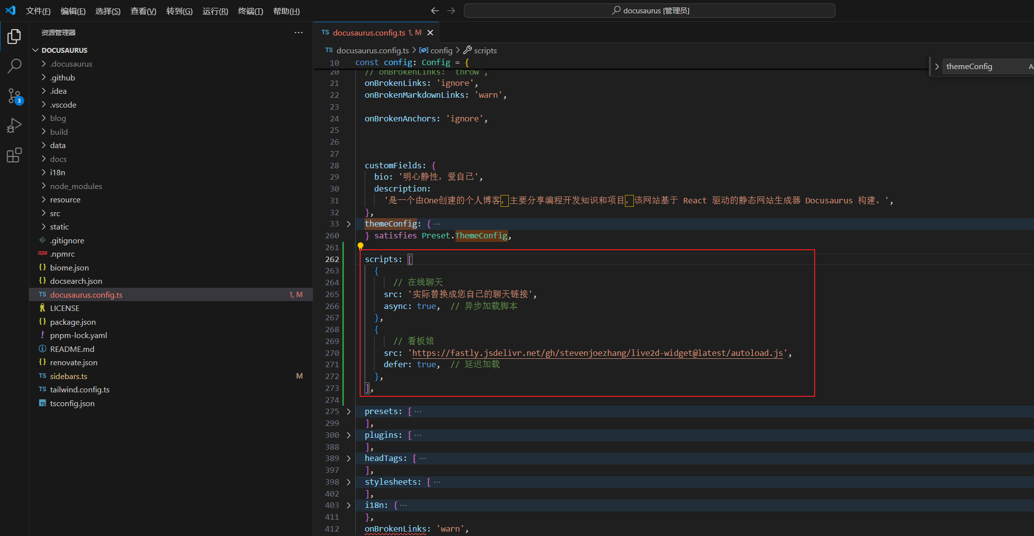Viewport: 1034px width, 536px height.
Task: Unfold the themeConfig code block
Action: [x=349, y=224]
